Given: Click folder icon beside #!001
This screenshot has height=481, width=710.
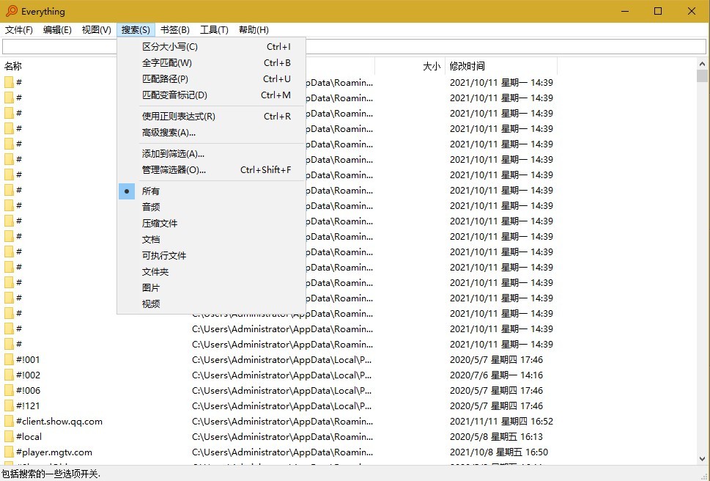Looking at the screenshot, I should pyautogui.click(x=9, y=359).
